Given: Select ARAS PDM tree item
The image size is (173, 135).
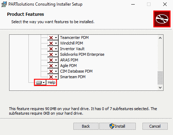Looking at the screenshot, I should click(69, 60).
